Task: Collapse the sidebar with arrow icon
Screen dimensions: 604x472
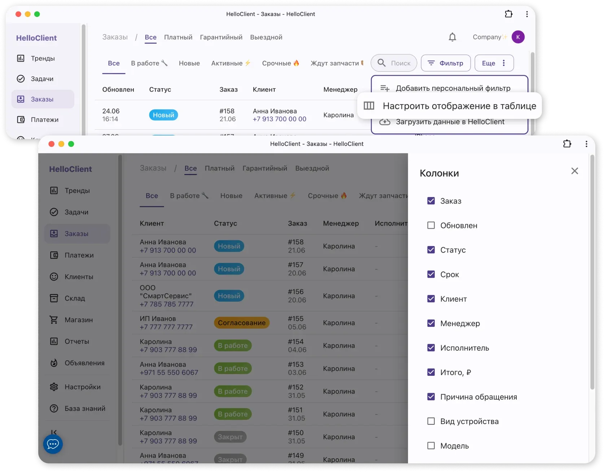Action: [x=54, y=431]
